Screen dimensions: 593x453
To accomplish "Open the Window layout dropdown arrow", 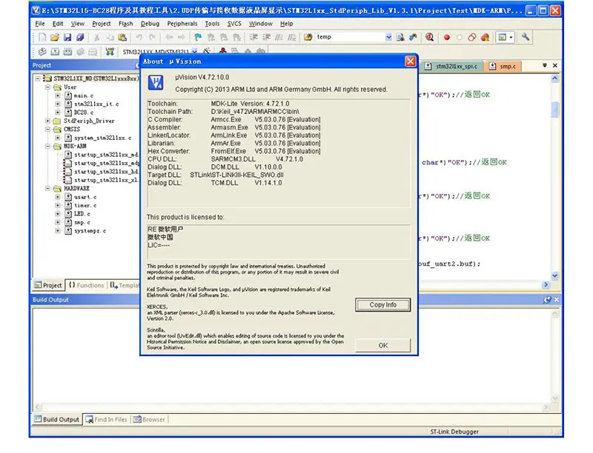I will [511, 37].
